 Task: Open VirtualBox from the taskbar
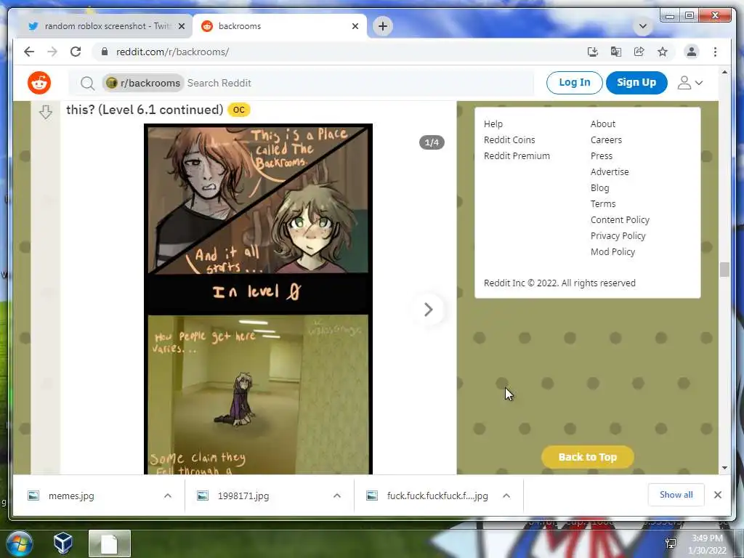(x=62, y=543)
